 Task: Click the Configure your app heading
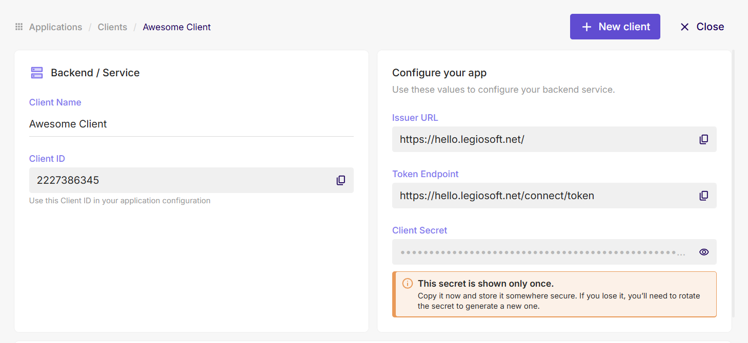439,72
